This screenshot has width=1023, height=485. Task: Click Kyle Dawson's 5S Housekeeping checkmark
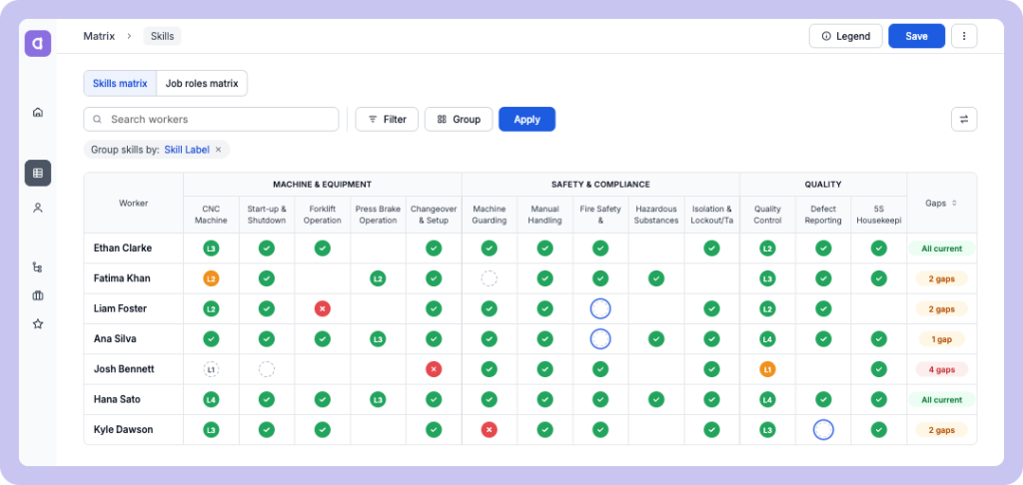[x=879, y=429]
